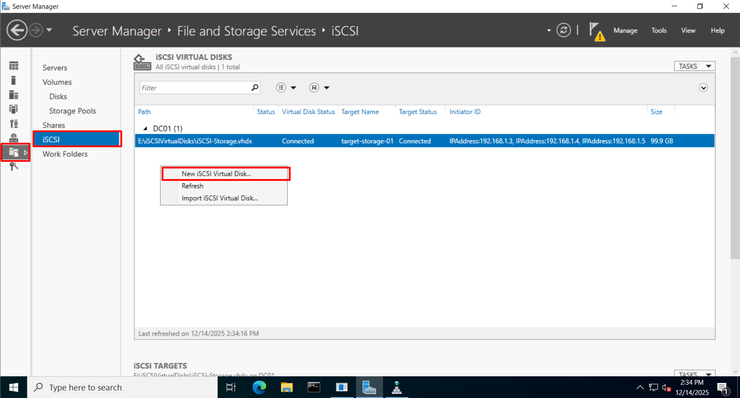Image resolution: width=740 pixels, height=398 pixels.
Task: Open the list options dropdown arrow
Action: [294, 88]
